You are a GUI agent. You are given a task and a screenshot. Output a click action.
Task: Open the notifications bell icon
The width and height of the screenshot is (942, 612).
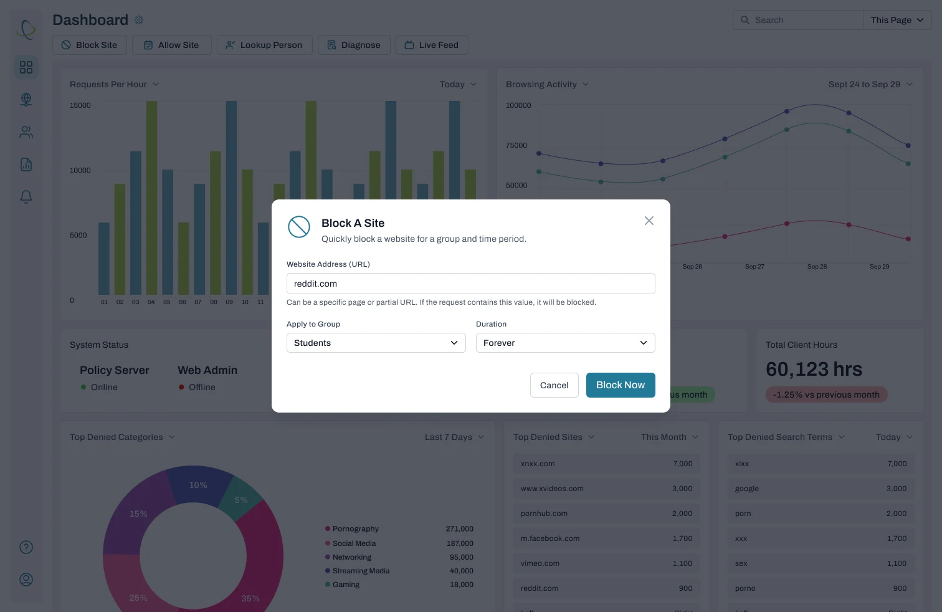[x=26, y=197]
